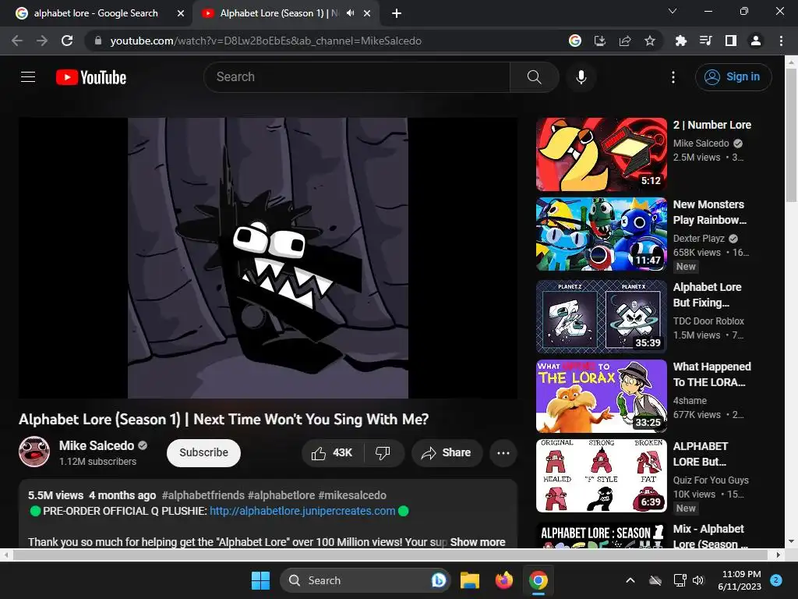Click the Dexter Playz channel name

click(x=699, y=239)
